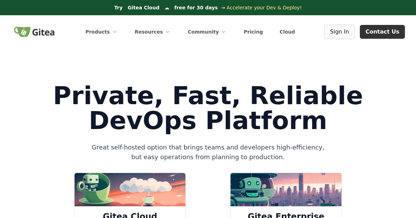Click the Gitea Cloud card title
Viewport: 416px width, 218px height.
point(130,215)
